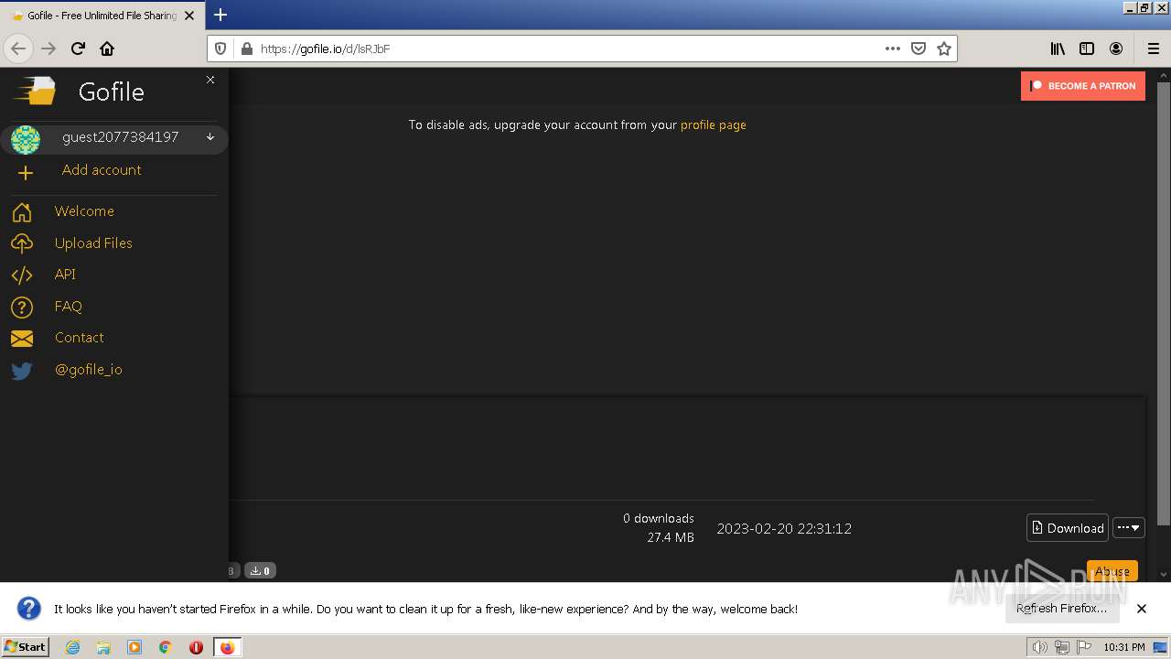The height and width of the screenshot is (659, 1171).
Task: Open the Windows Start menu
Action: 26,646
